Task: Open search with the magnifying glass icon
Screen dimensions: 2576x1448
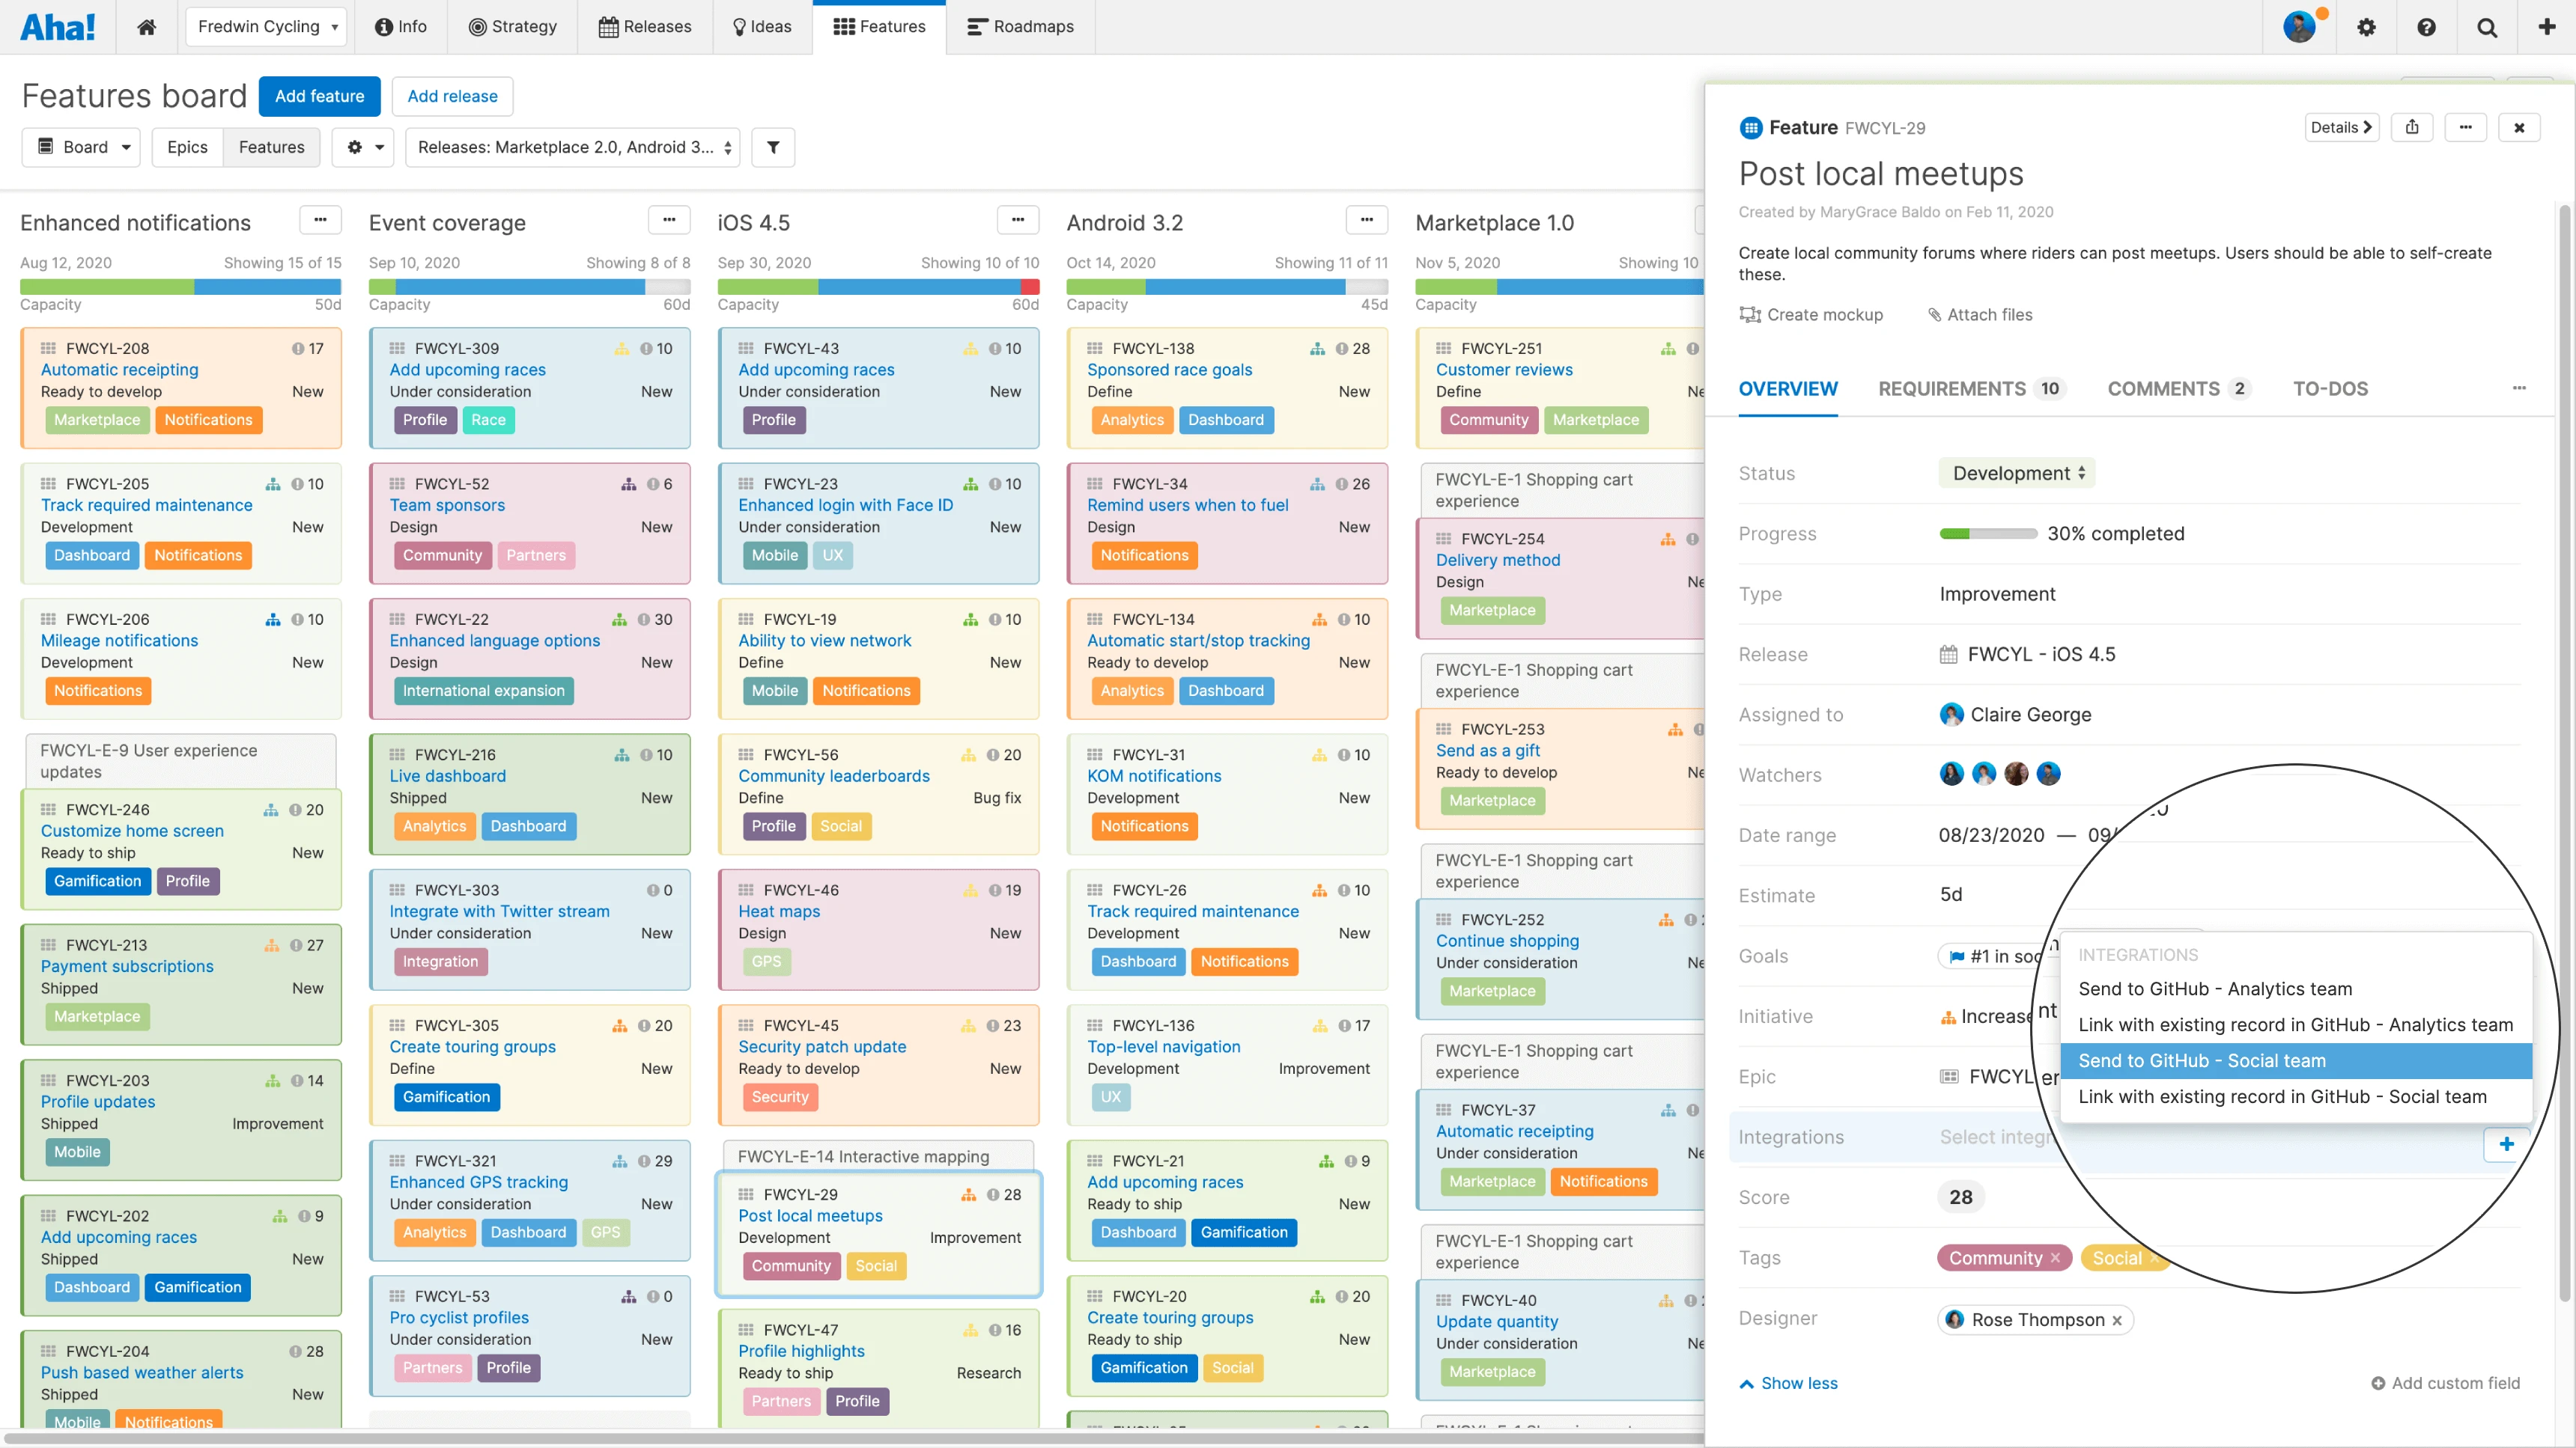Action: tap(2487, 27)
